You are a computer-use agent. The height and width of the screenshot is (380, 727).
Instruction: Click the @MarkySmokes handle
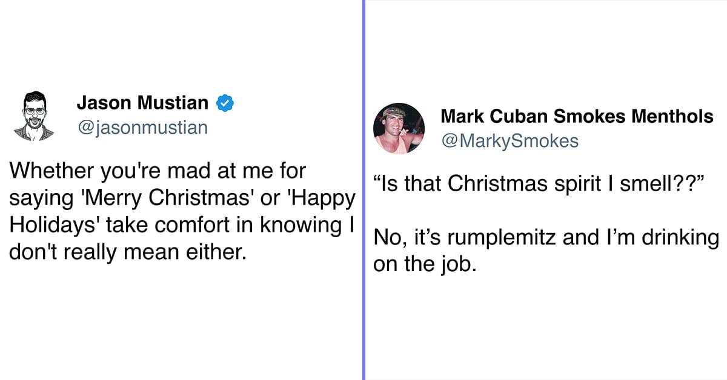pos(510,141)
